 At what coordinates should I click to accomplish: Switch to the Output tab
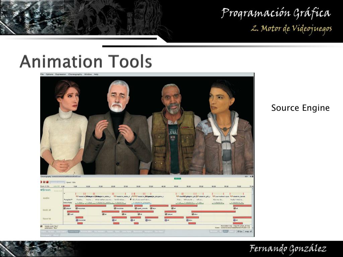[x=43, y=232]
